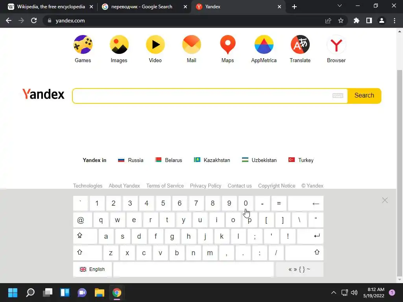This screenshot has height=302, width=403.
Task: Open the Terms of Service footer link
Action: pyautogui.click(x=165, y=186)
